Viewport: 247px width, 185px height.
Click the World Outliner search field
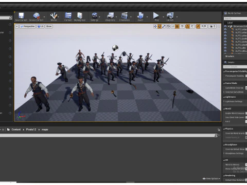click(x=235, y=18)
